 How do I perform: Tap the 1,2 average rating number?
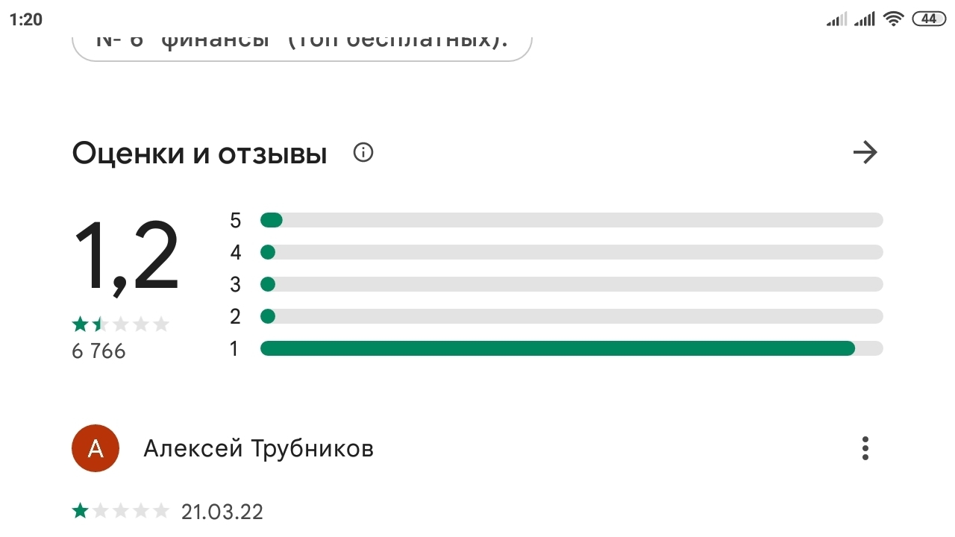coord(126,257)
